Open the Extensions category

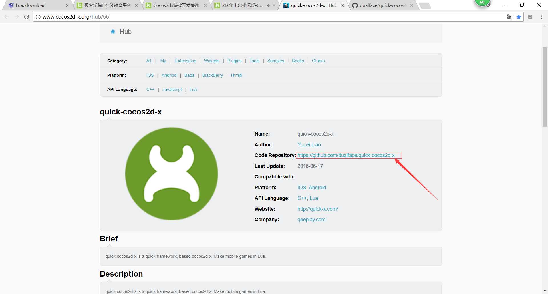(186, 61)
